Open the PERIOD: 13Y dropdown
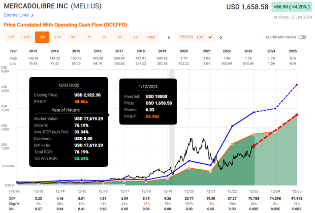Image resolution: width=315 pixels, height=213 pixels. [x=195, y=37]
